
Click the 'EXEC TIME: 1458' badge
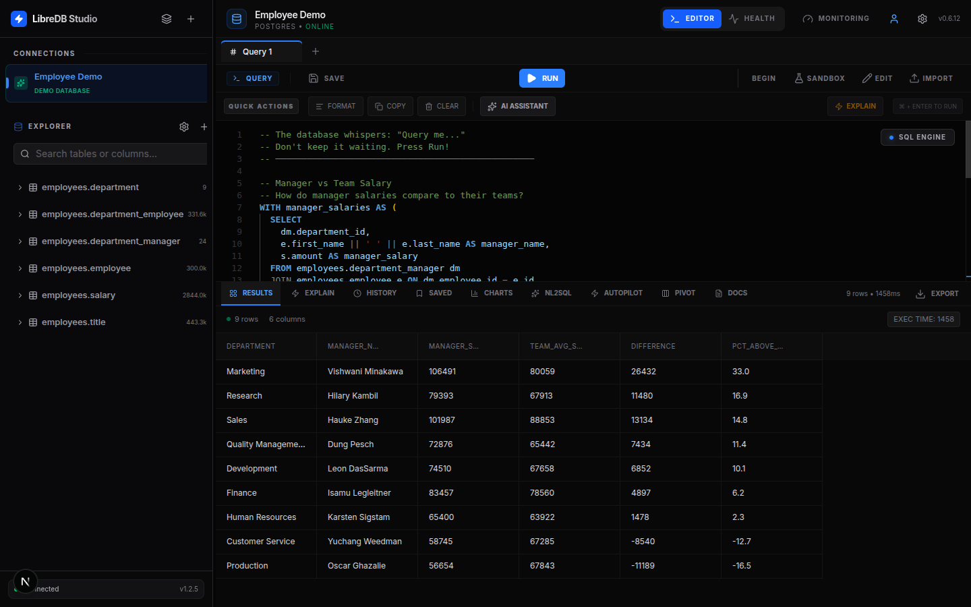click(x=924, y=319)
